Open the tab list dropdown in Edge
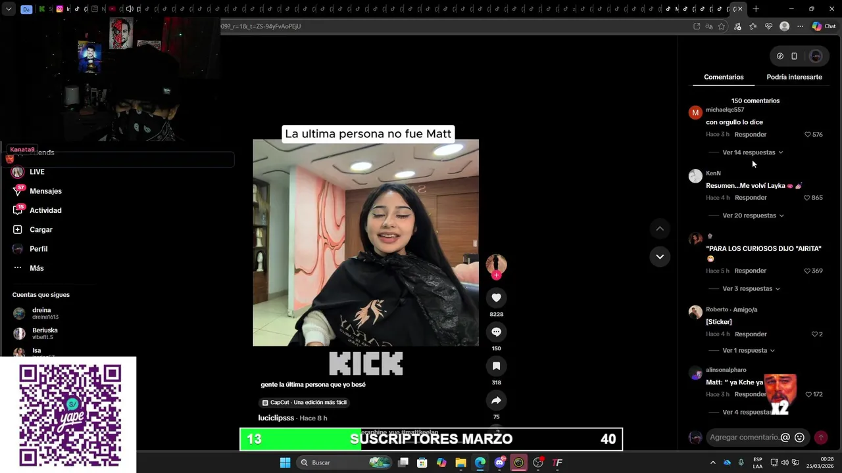This screenshot has width=842, height=473. point(9,9)
